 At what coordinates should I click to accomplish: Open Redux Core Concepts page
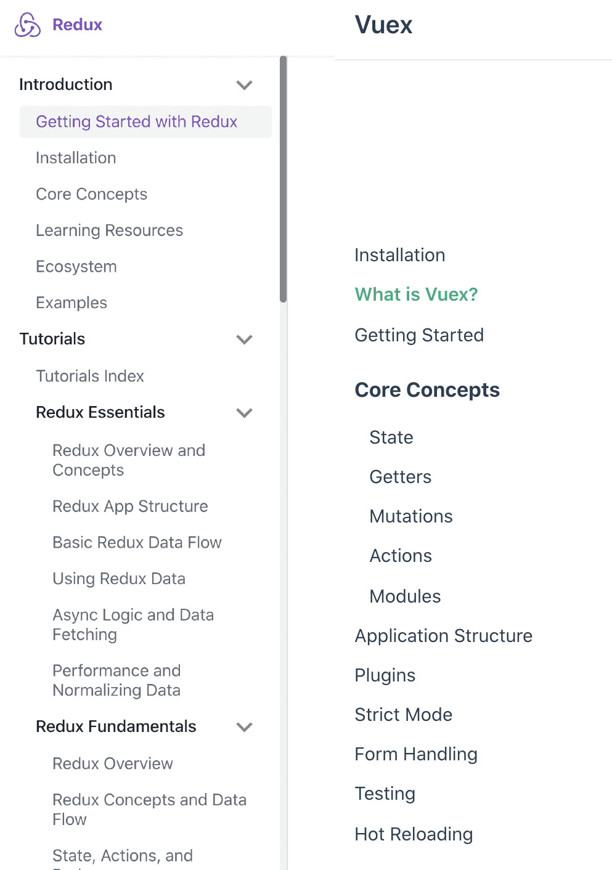point(91,195)
